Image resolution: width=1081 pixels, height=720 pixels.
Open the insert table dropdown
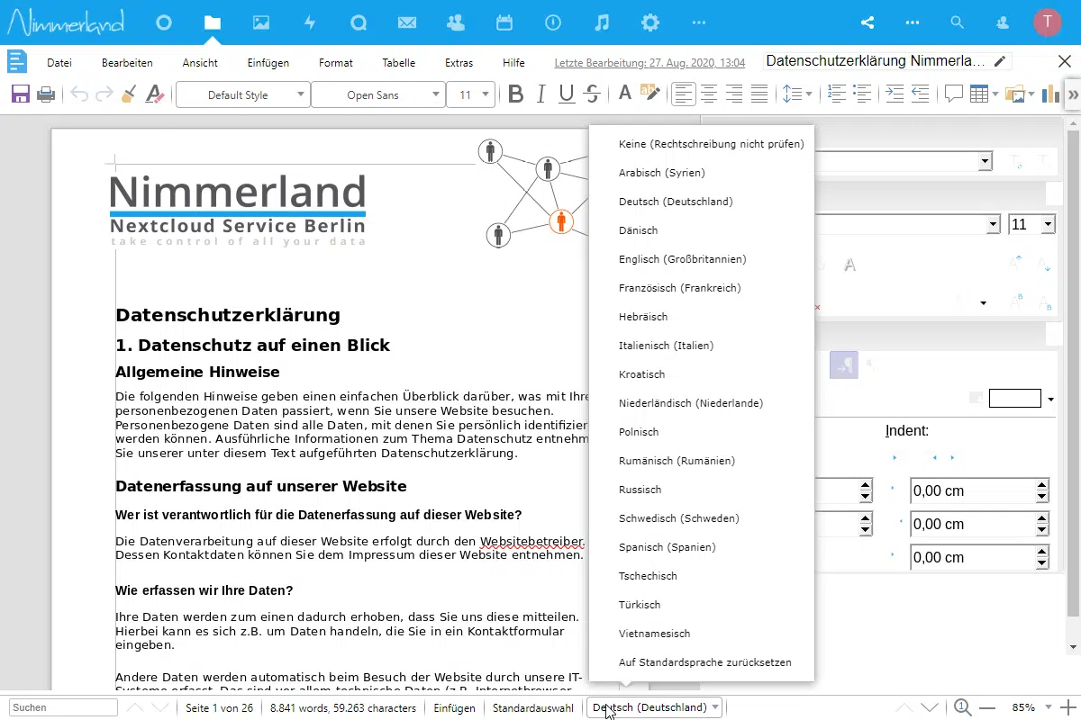point(984,94)
